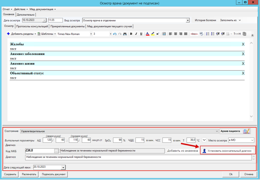Viewport: 260px width, 180px height.
Task: Switch to Протоколы консультаций tab
Action: [x=32, y=26]
